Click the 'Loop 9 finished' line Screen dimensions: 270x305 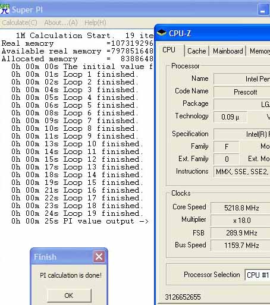pyautogui.click(x=75, y=136)
